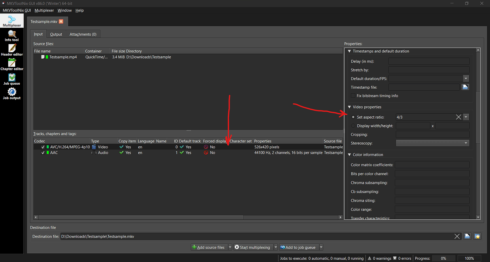Open the Job output view

click(12, 94)
